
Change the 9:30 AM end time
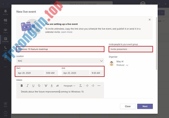coord(97,73)
